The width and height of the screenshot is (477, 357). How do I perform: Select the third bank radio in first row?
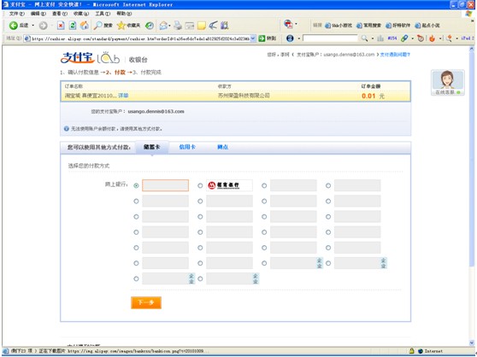point(264,185)
